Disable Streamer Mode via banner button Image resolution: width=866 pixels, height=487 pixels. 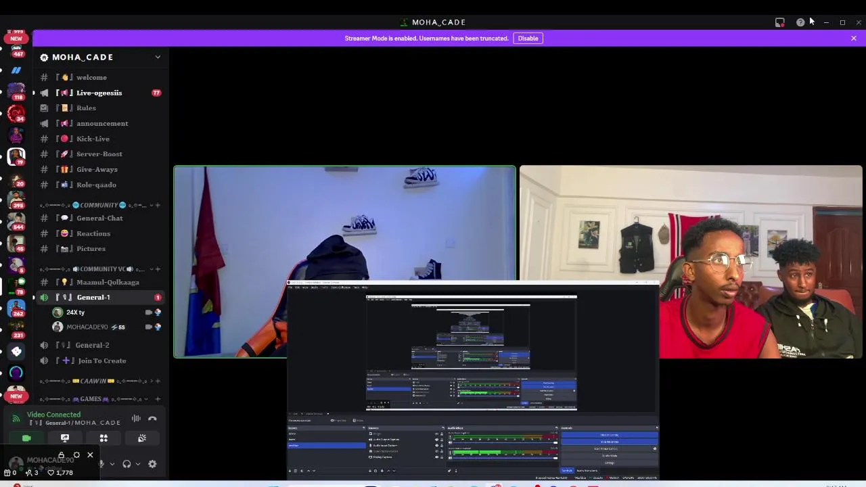coord(528,39)
